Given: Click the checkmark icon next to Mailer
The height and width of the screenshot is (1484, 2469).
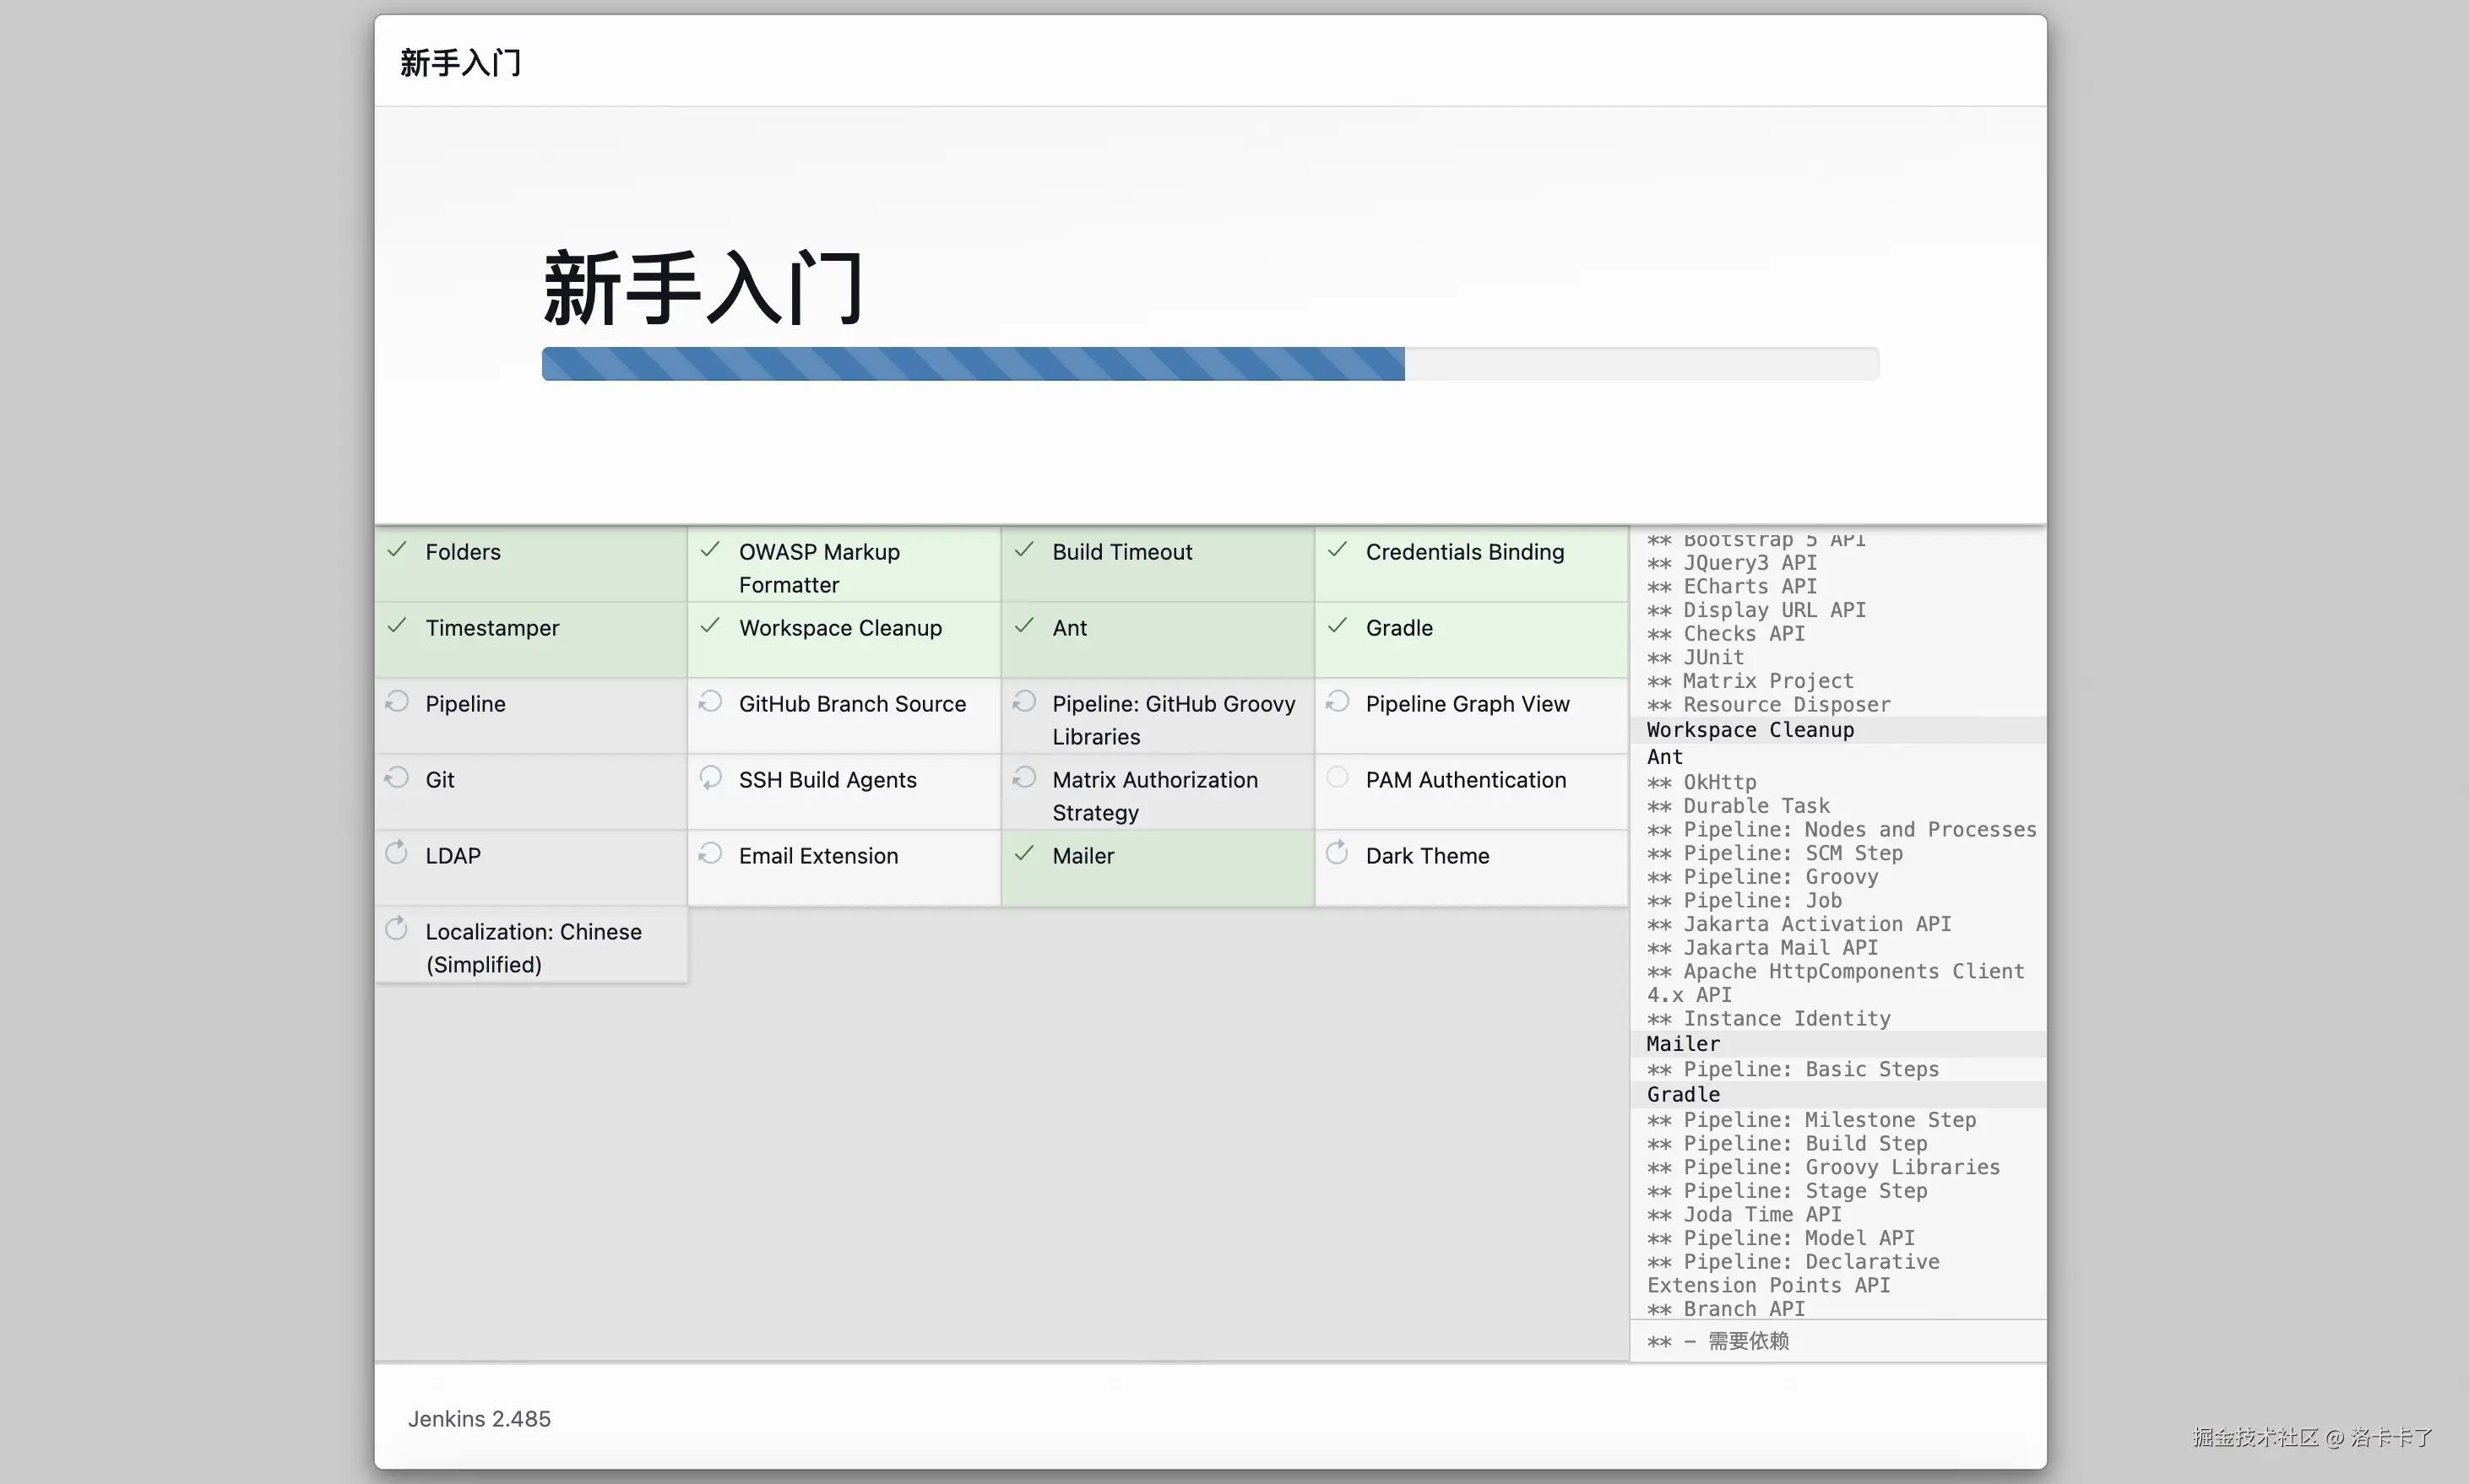Looking at the screenshot, I should pyautogui.click(x=1024, y=854).
